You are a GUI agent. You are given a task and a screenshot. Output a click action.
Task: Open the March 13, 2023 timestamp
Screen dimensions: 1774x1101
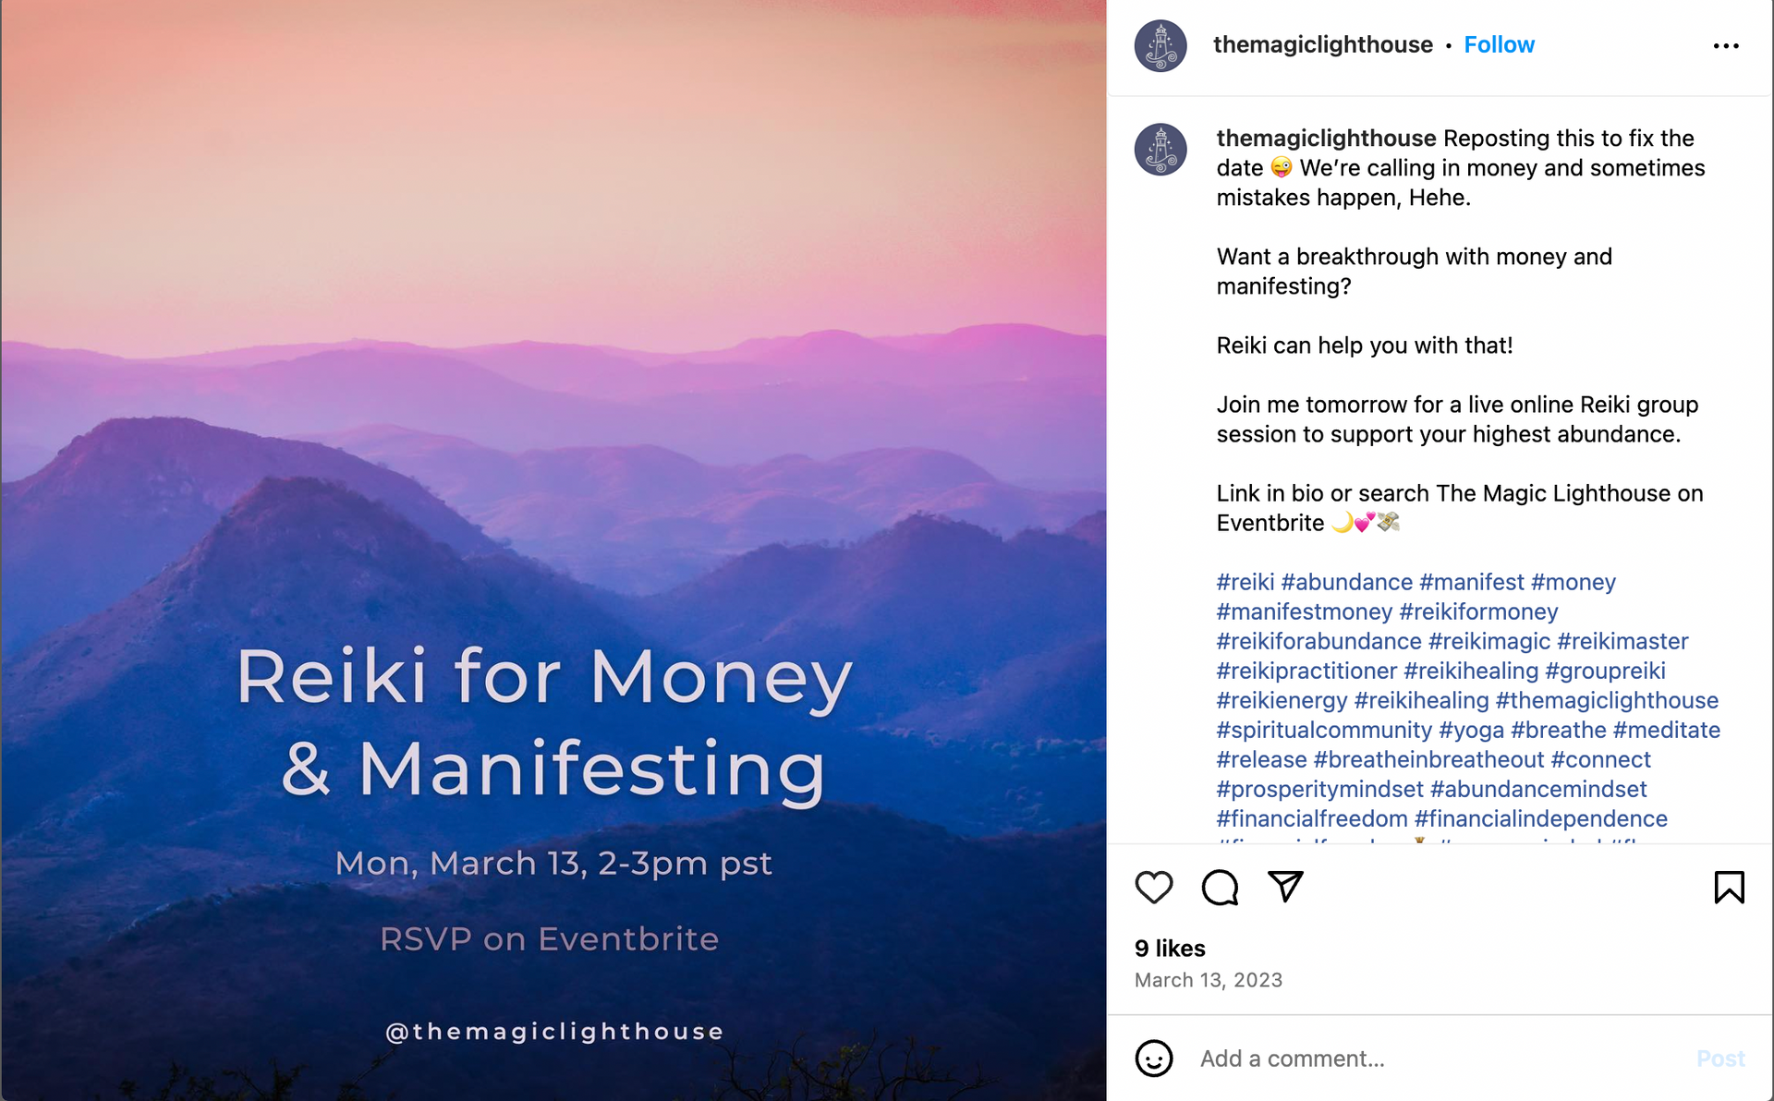coord(1208,980)
